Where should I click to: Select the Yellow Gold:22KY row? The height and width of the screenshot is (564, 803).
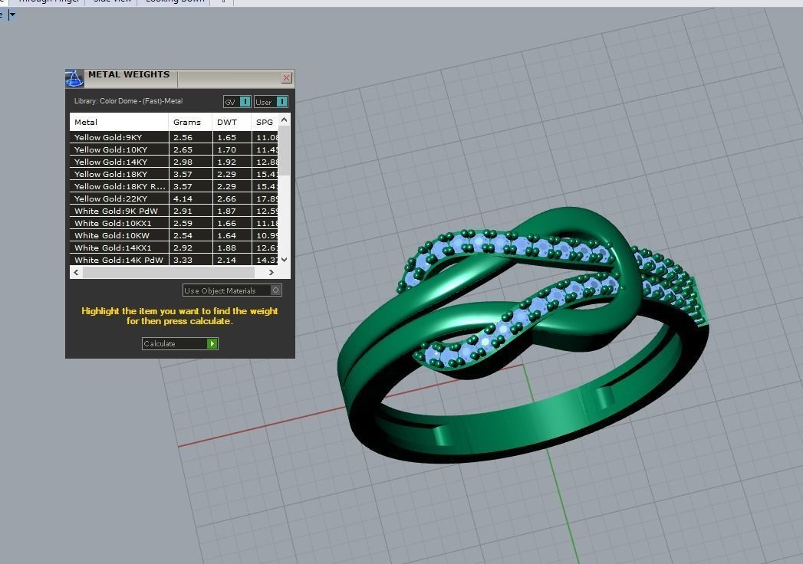point(173,198)
